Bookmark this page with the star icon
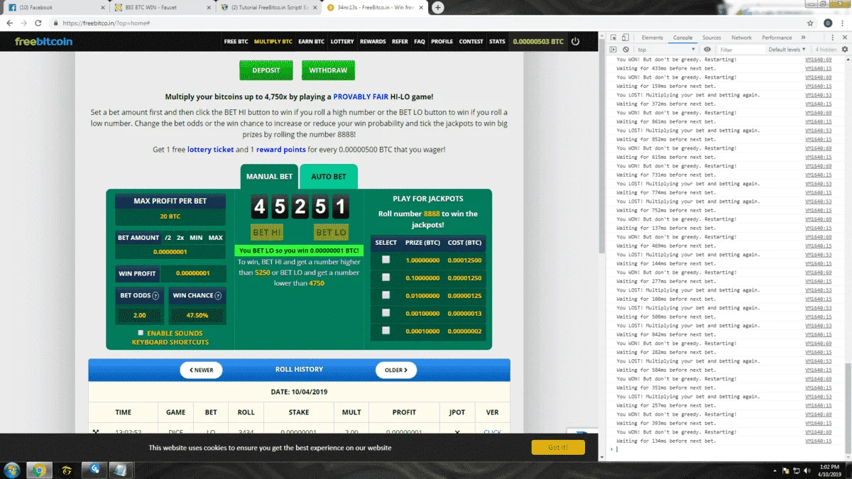Screen dimensions: 852x479 point(810,23)
